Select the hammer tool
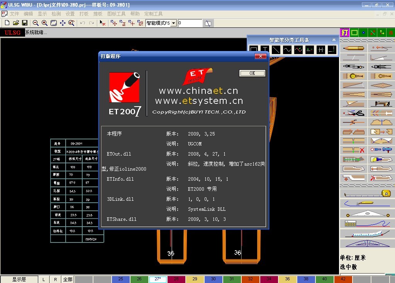Viewport: 395px width, 283px height. 381,150
